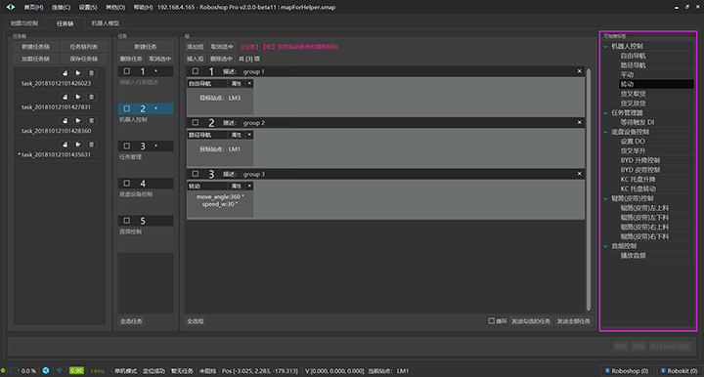Click the Roboshop logo icon in title bar
This screenshot has height=377, width=704.
(x=11, y=7)
